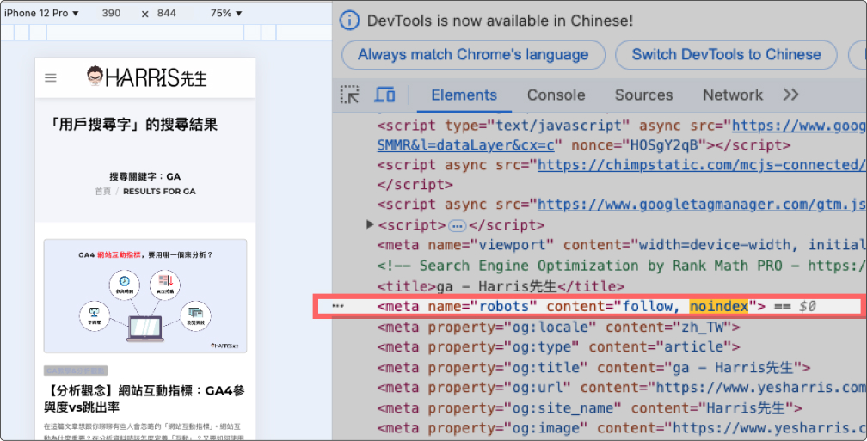Click the RESULTS FOR GA breadcrumb text
This screenshot has width=867, height=441.
(159, 191)
